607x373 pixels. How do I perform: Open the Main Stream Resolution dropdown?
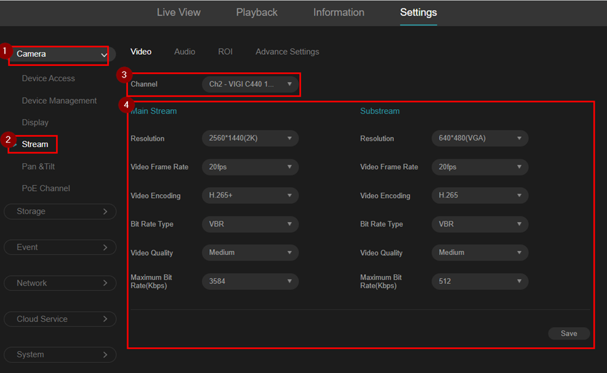click(x=251, y=138)
